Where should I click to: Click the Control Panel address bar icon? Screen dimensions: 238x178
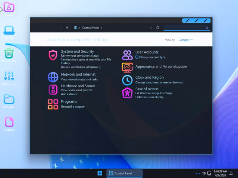(75, 28)
